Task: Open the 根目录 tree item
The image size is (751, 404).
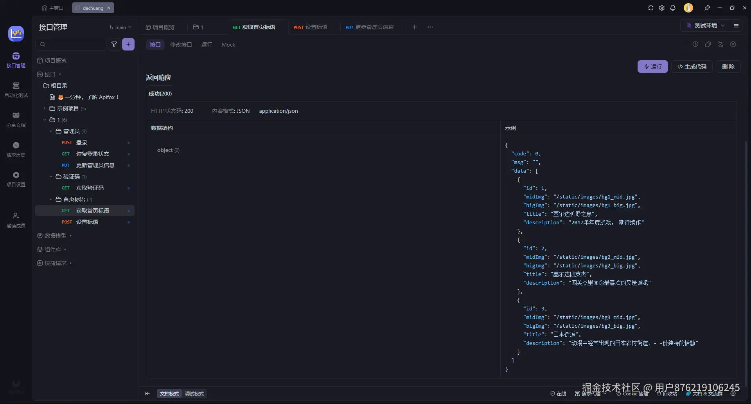Action: pyautogui.click(x=55, y=86)
